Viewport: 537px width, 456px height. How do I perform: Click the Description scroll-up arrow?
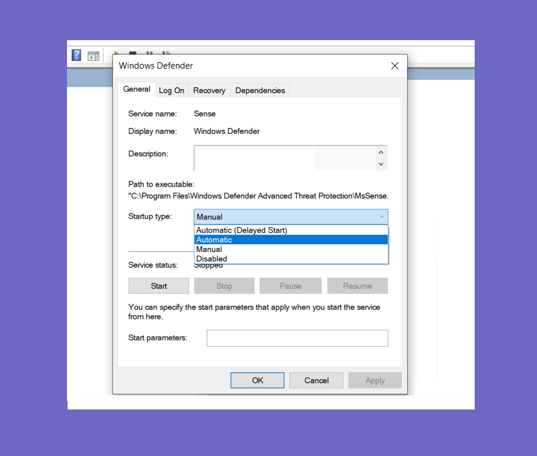[381, 152]
